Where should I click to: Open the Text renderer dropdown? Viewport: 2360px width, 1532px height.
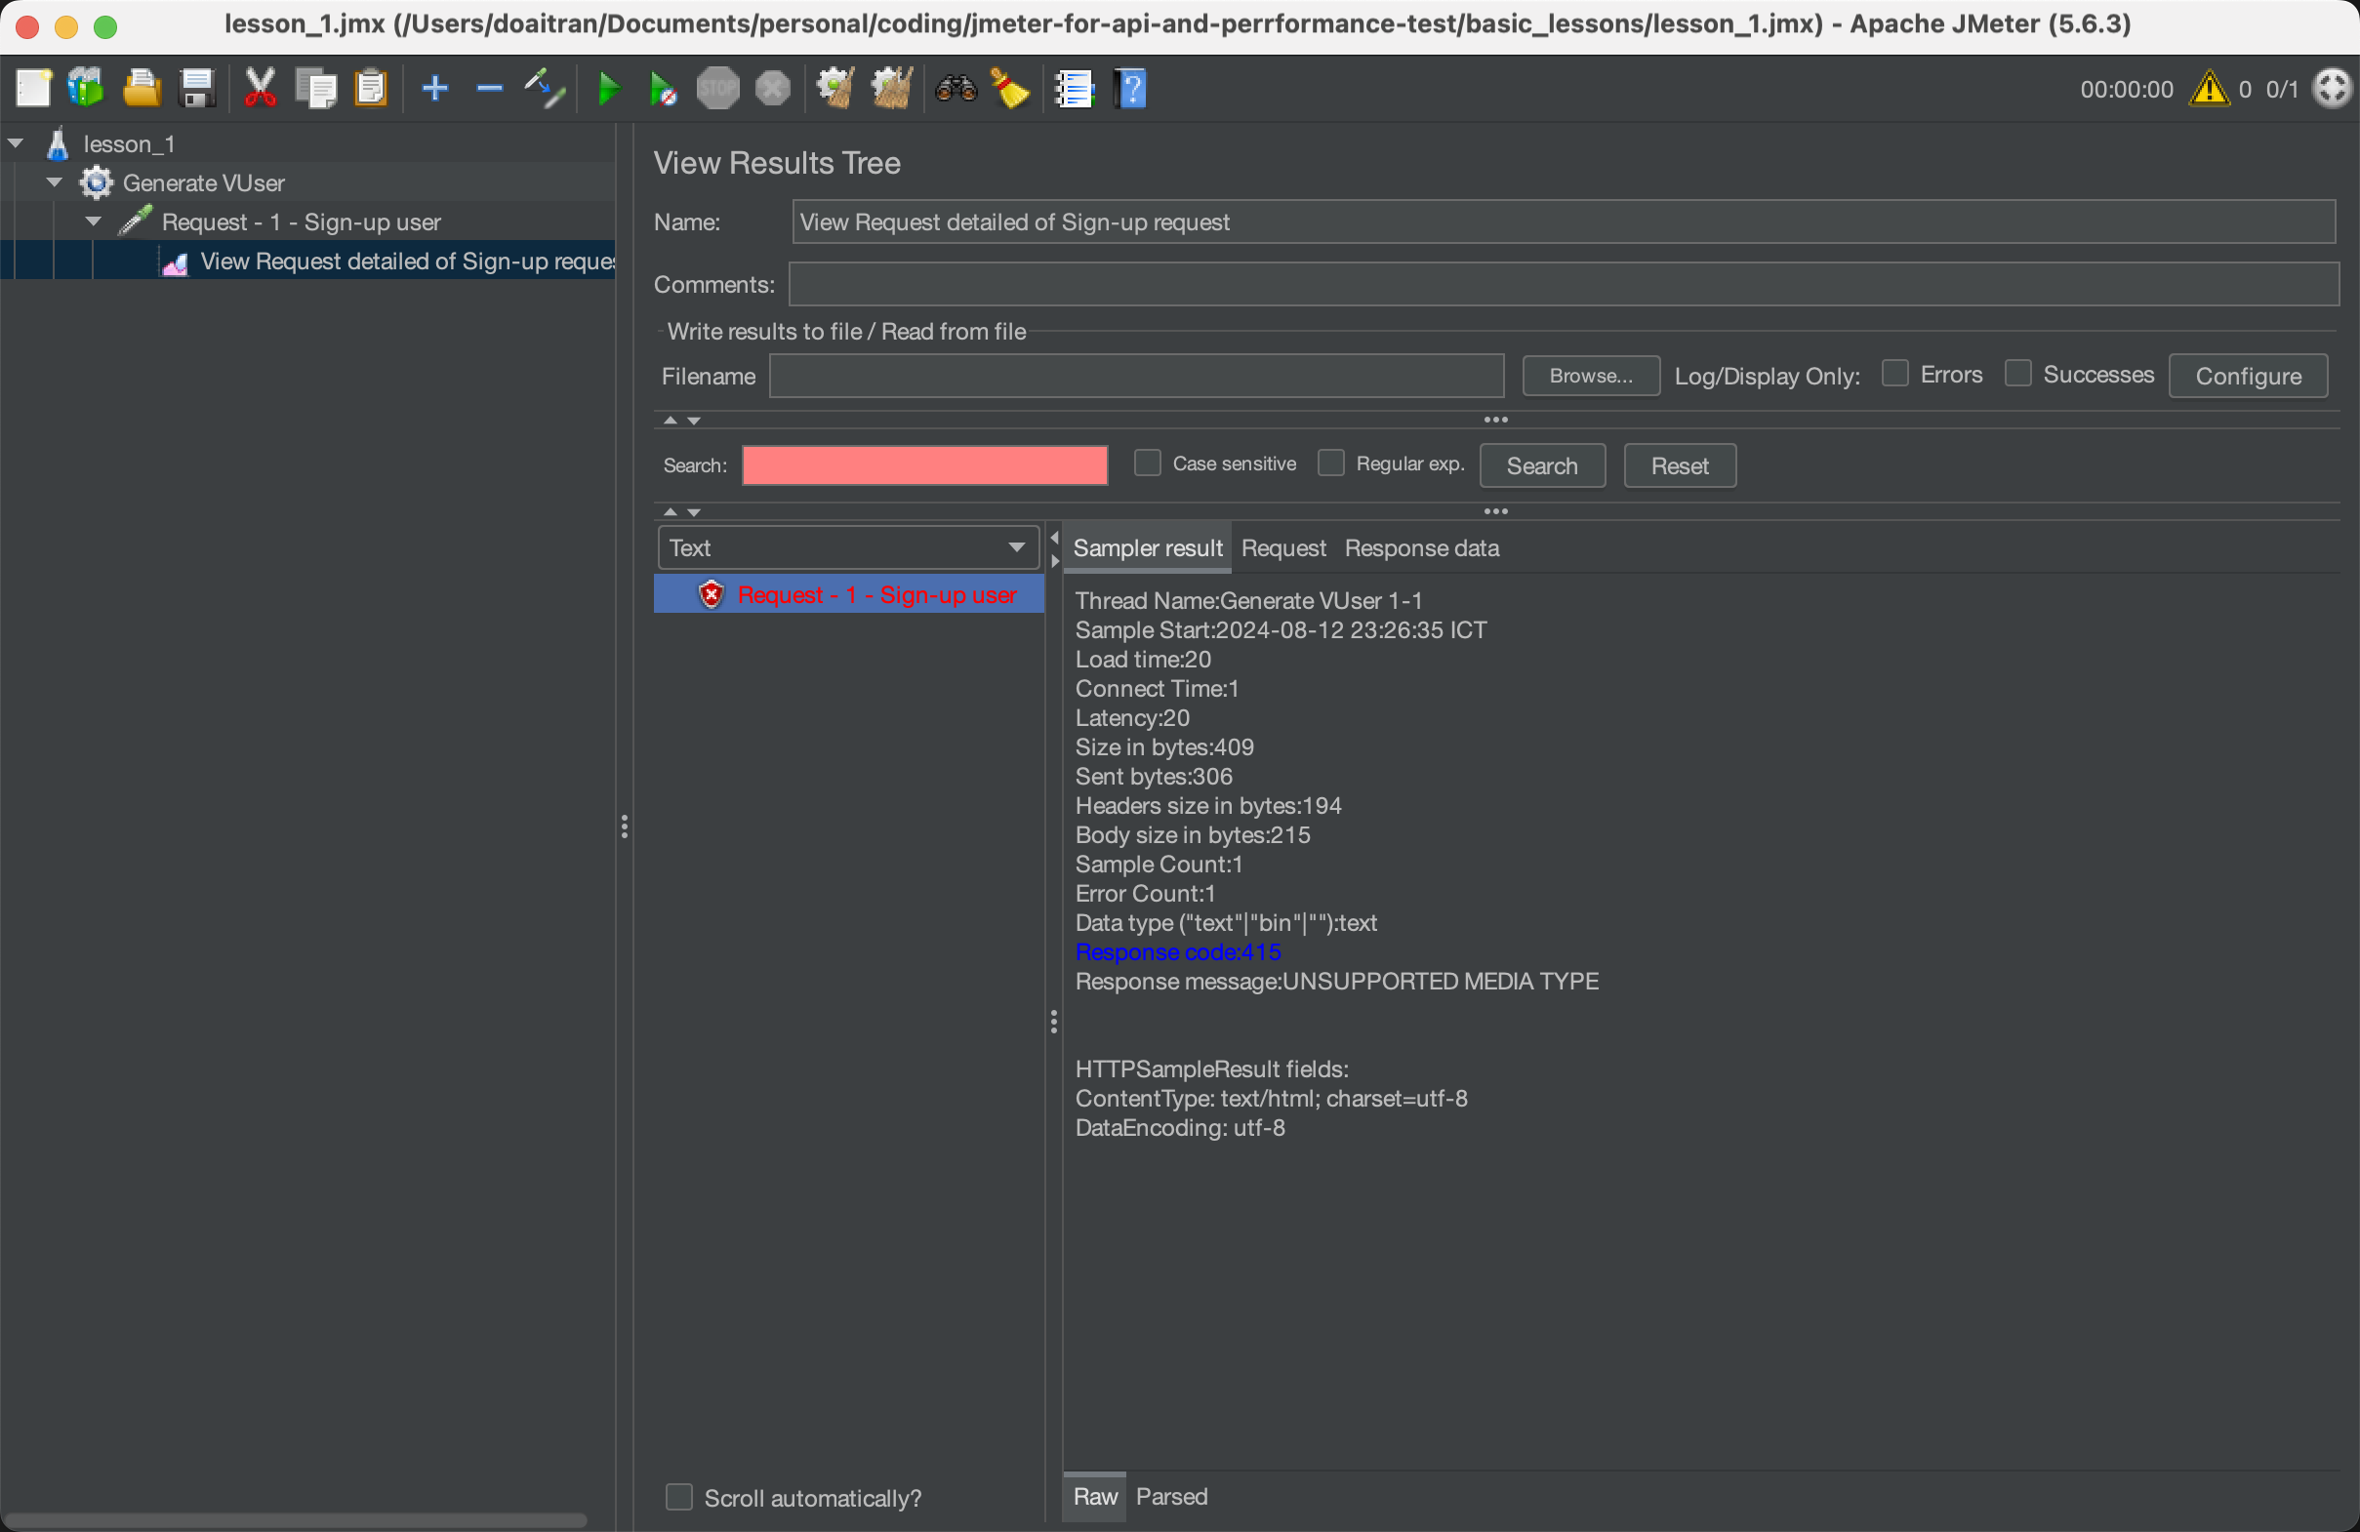pos(848,547)
